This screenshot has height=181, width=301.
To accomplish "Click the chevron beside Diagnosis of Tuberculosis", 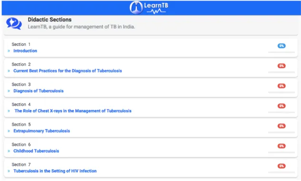I will point(9,91).
